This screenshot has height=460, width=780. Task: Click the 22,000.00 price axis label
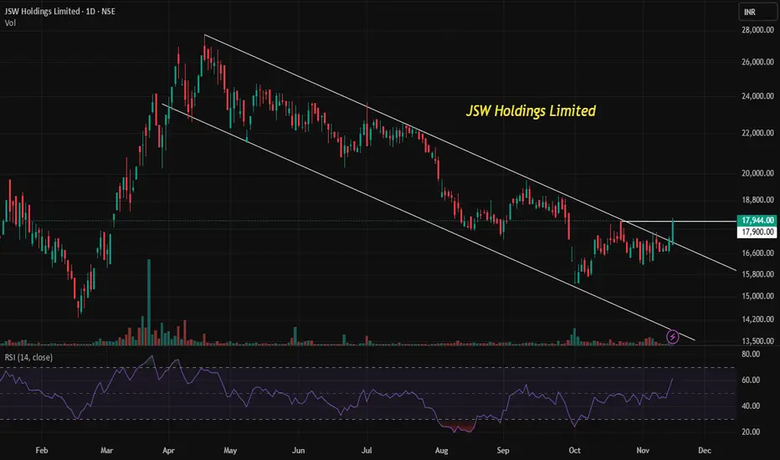[757, 133]
